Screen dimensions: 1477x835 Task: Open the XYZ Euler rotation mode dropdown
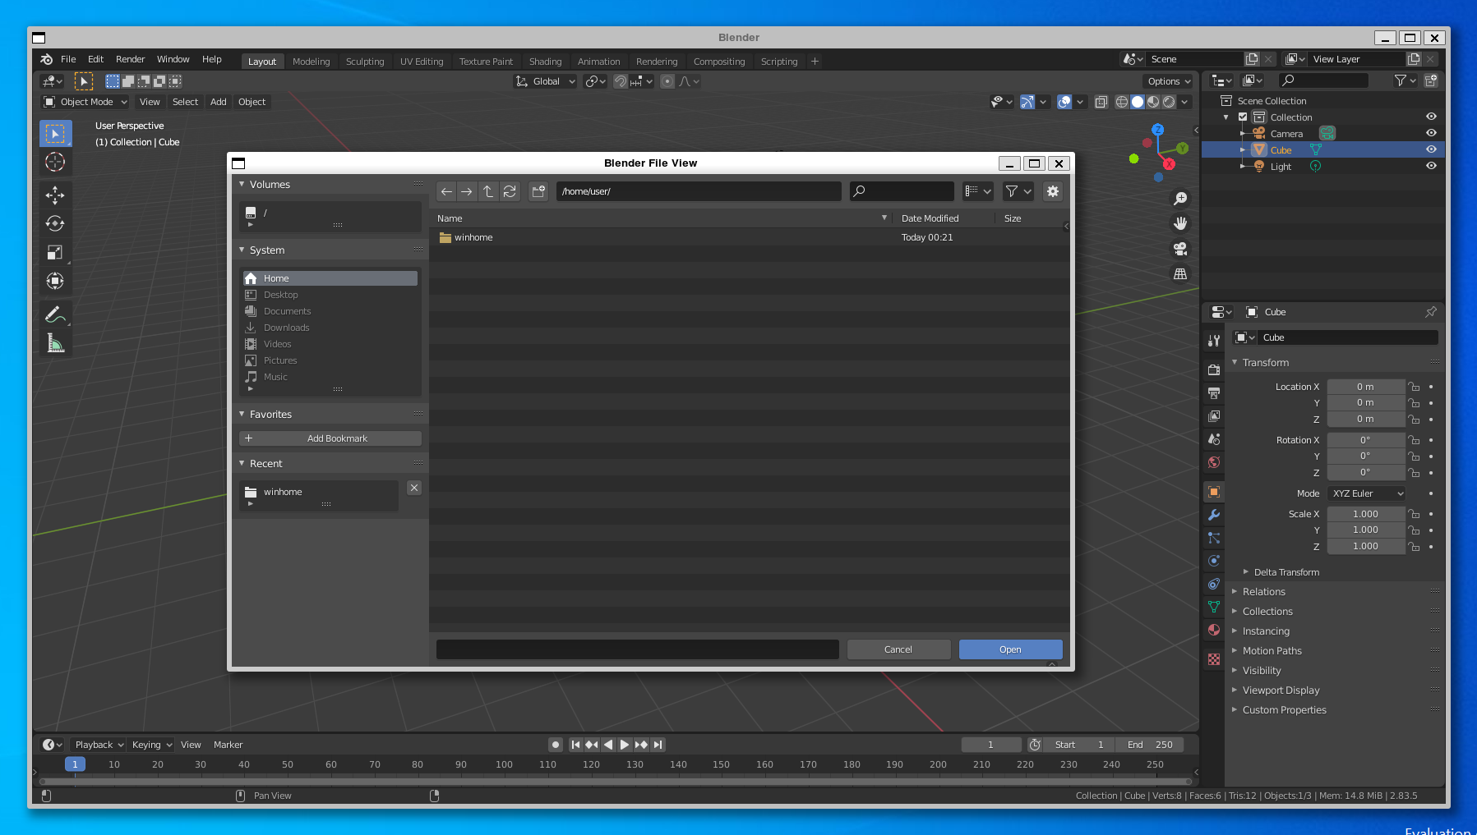1365,493
